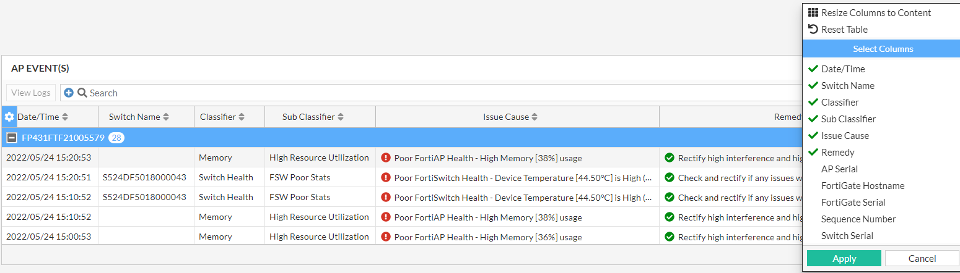The width and height of the screenshot is (960, 273).
Task: Click the Resize Columns to Content icon
Action: click(x=813, y=12)
